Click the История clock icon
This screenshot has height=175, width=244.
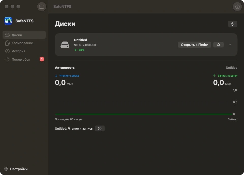(x=7, y=51)
